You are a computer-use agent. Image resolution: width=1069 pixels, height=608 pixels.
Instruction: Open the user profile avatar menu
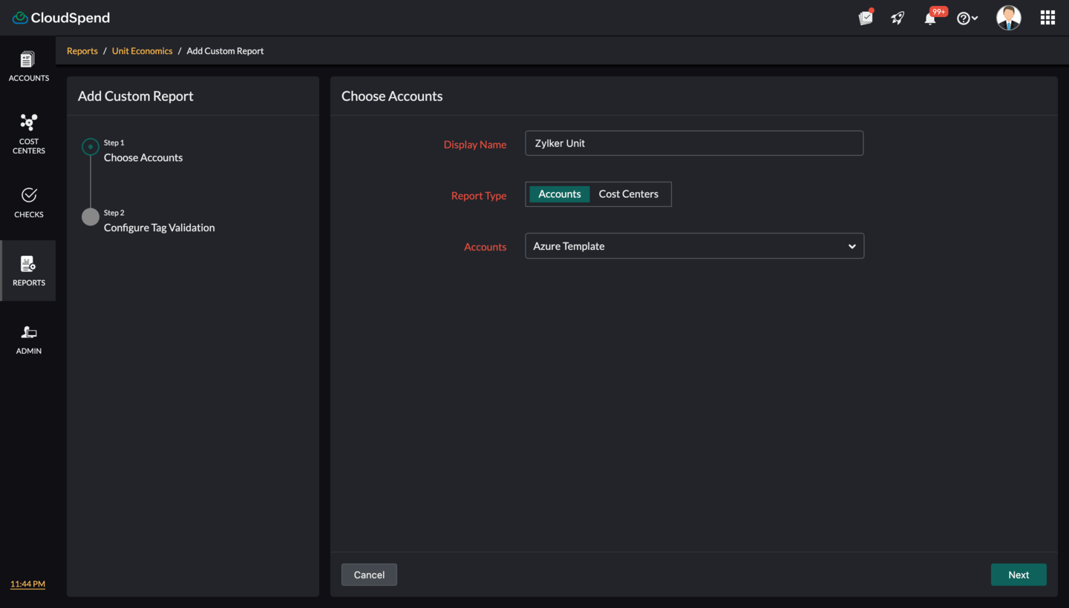(x=1008, y=18)
